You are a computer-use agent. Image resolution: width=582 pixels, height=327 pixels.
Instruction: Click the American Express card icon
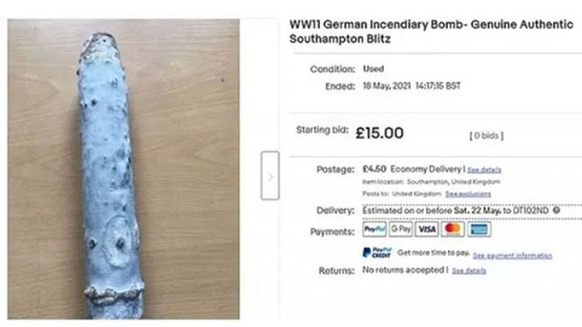[x=479, y=230]
